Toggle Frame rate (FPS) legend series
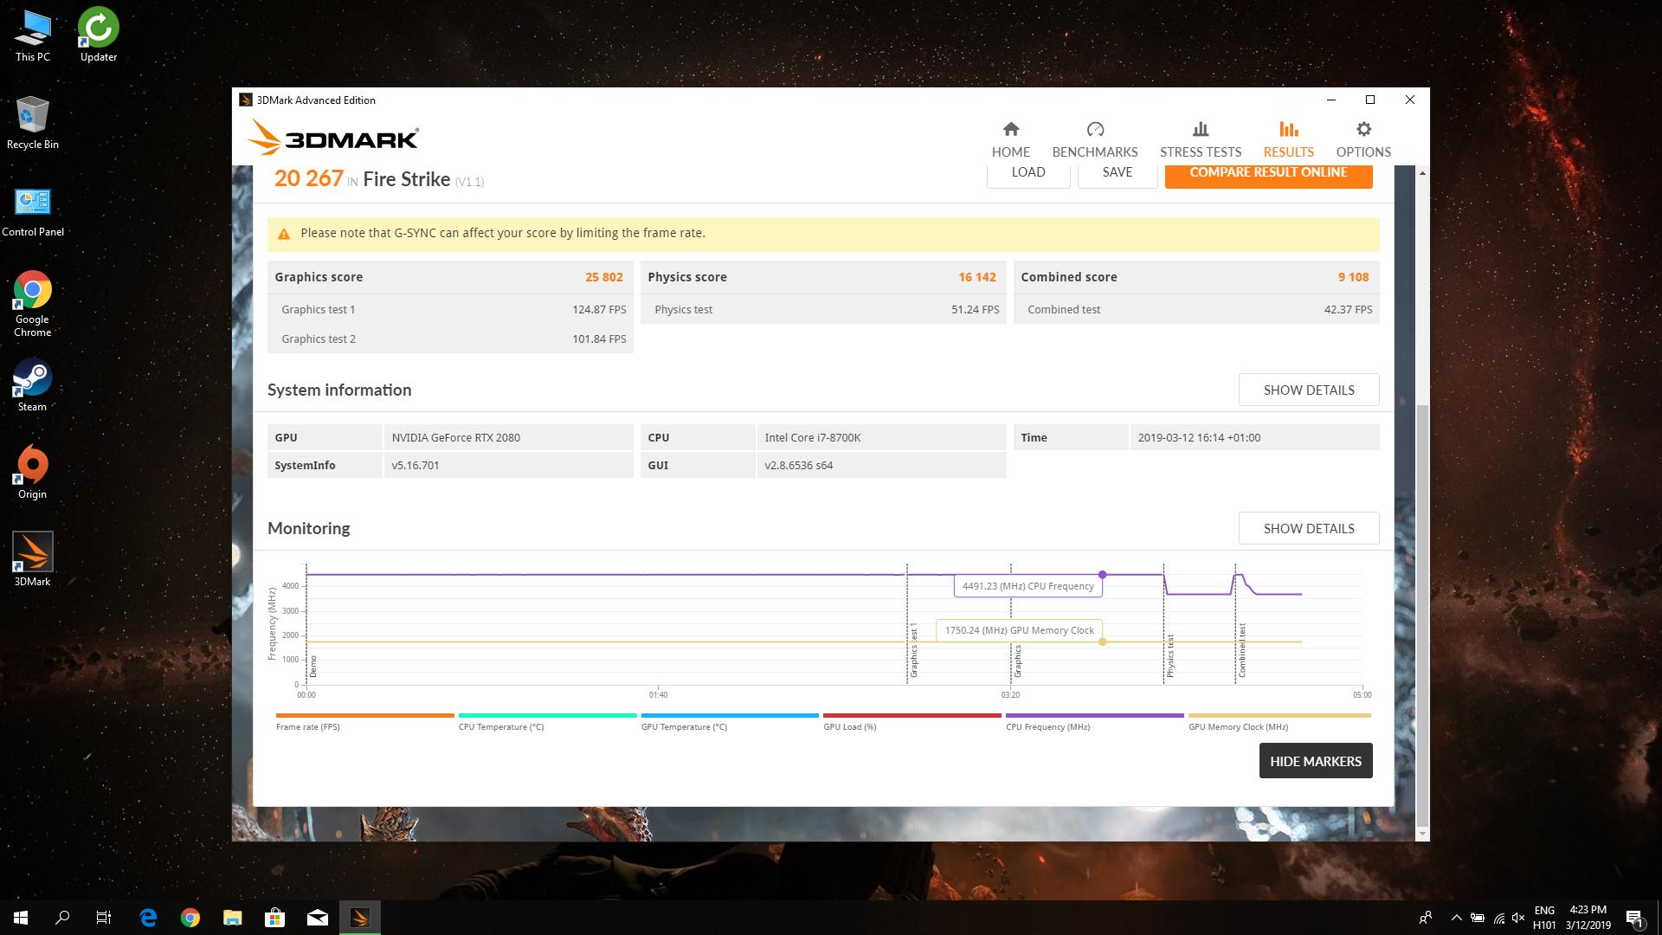The width and height of the screenshot is (1662, 935). (x=364, y=722)
